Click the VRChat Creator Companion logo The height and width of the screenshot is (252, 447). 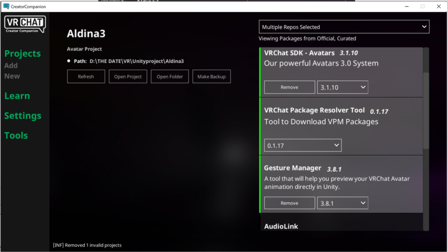[x=25, y=24]
